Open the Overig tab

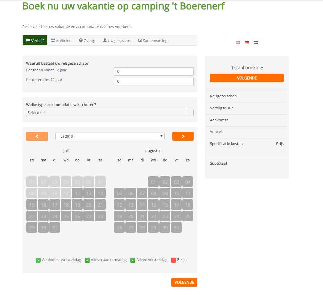87,41
